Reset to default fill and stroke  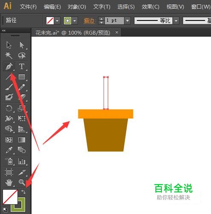[x=5, y=210]
